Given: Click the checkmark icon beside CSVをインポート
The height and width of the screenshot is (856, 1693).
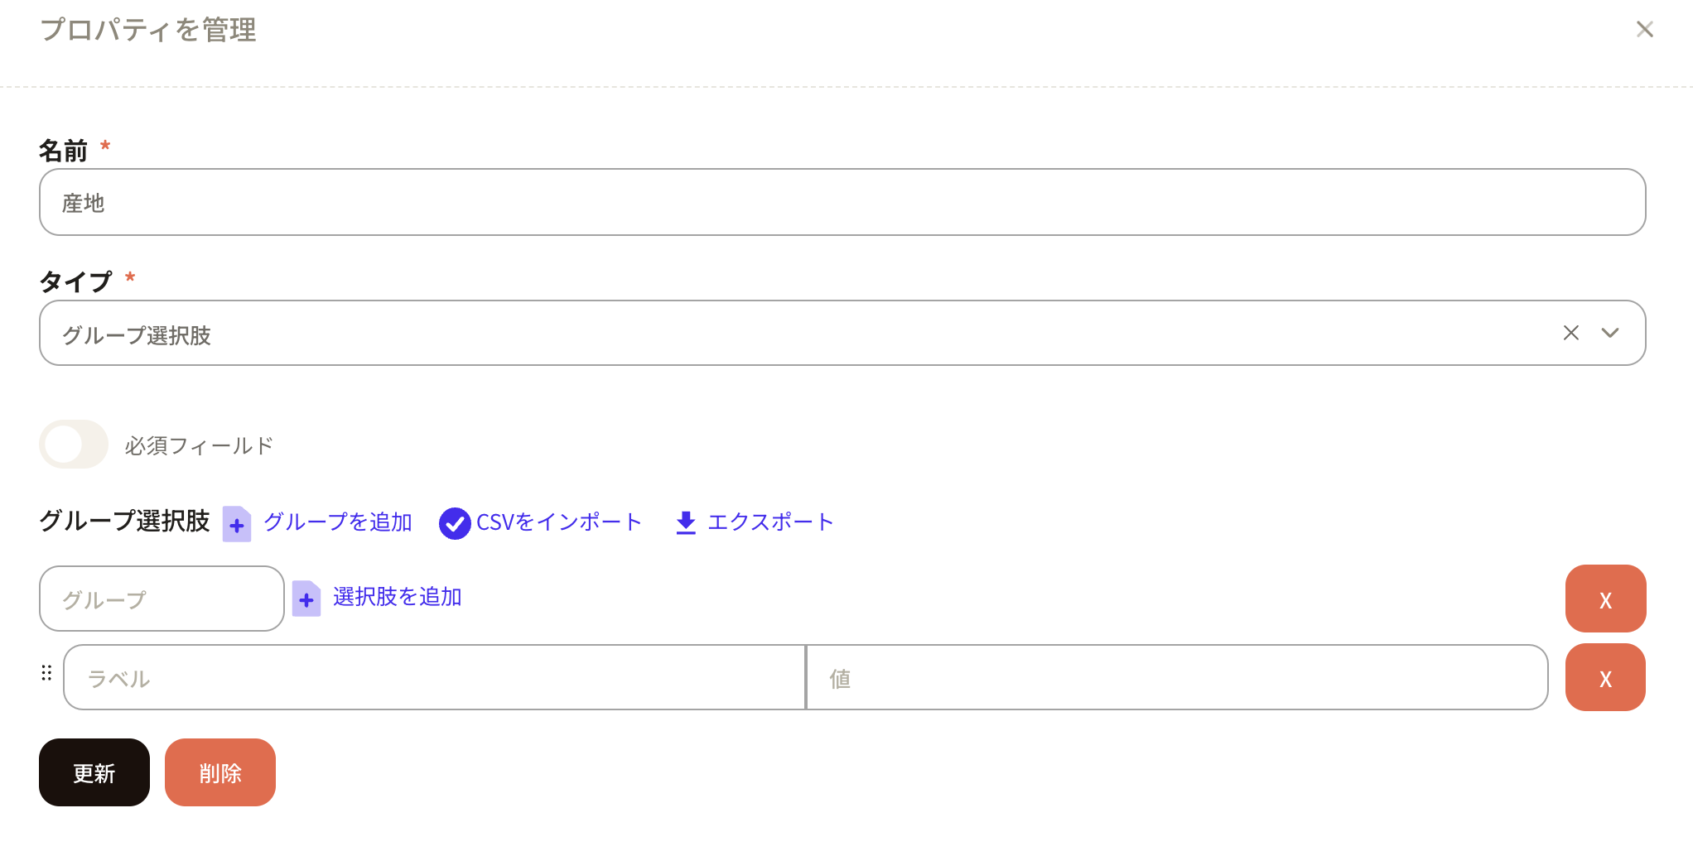Looking at the screenshot, I should coord(455,523).
